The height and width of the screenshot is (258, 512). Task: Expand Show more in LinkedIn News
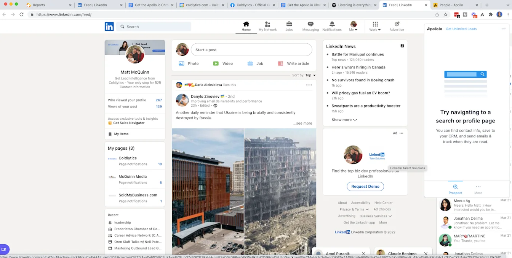tap(344, 120)
